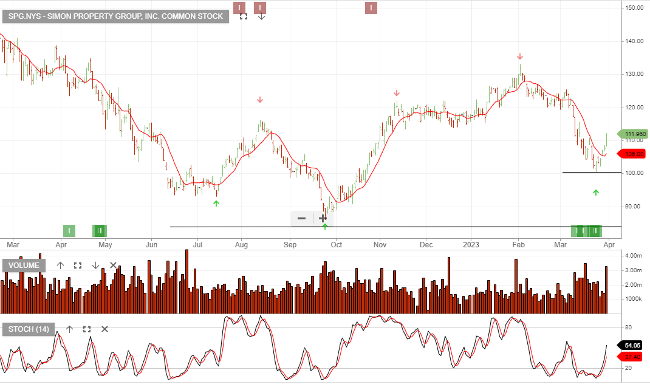Select the red 106.00 moving average tag
Viewport: 650px width, 384px height.
coord(632,154)
